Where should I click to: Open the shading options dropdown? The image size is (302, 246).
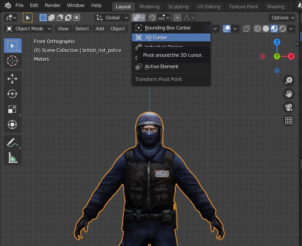click(x=291, y=29)
